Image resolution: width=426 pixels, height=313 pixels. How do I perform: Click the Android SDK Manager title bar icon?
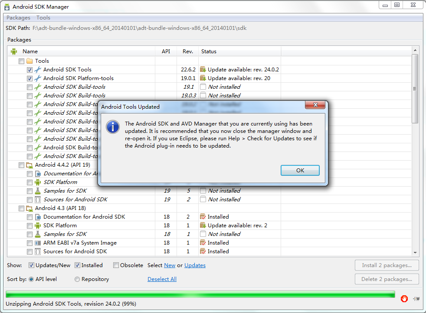[x=7, y=7]
